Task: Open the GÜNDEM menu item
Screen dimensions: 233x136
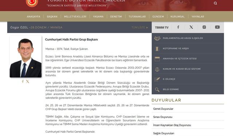Action: (x=158, y=17)
